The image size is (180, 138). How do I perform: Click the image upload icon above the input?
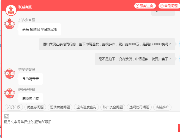7,116
